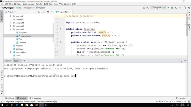Viewport: 191px width, 107px height.
Task: Open the Program1 run configuration dropdown
Action: [x=158, y=8]
